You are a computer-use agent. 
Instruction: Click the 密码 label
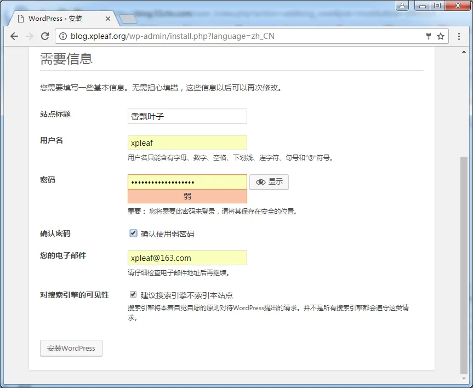[x=48, y=180]
